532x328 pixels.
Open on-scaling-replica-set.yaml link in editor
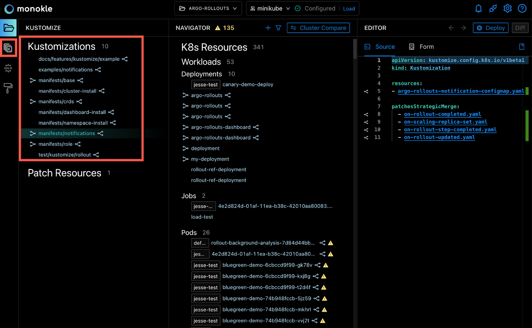coord(446,122)
